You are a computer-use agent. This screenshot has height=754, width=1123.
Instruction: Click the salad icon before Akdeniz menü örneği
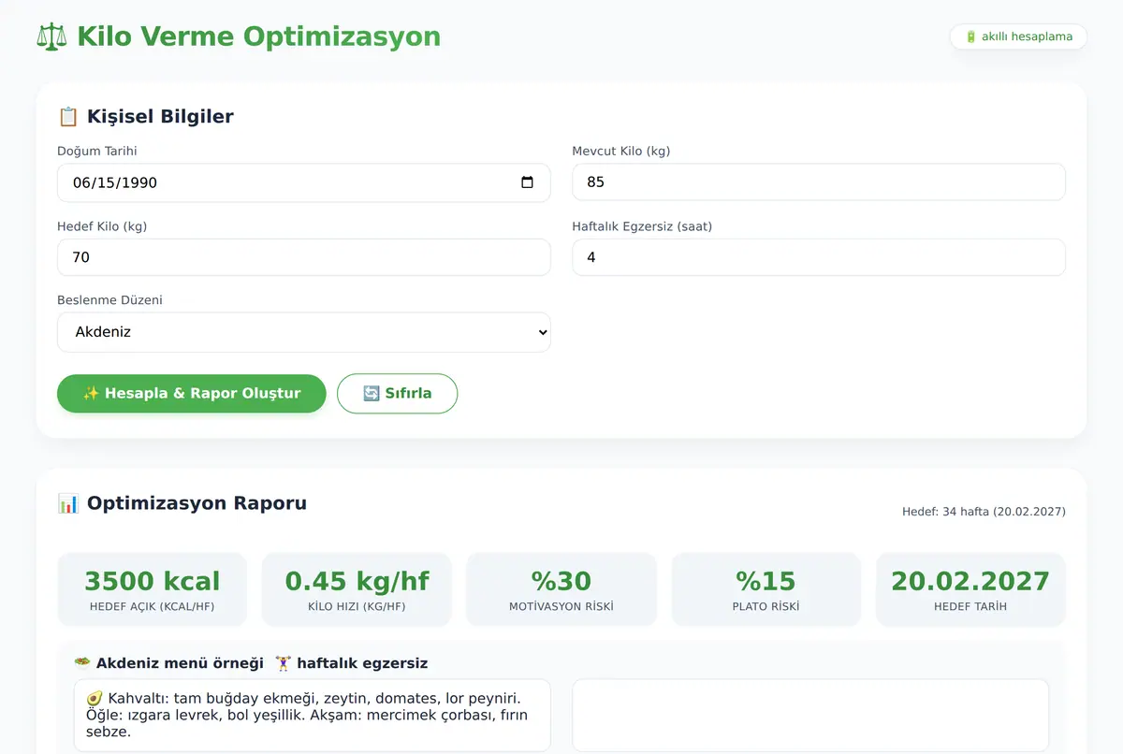tap(82, 663)
